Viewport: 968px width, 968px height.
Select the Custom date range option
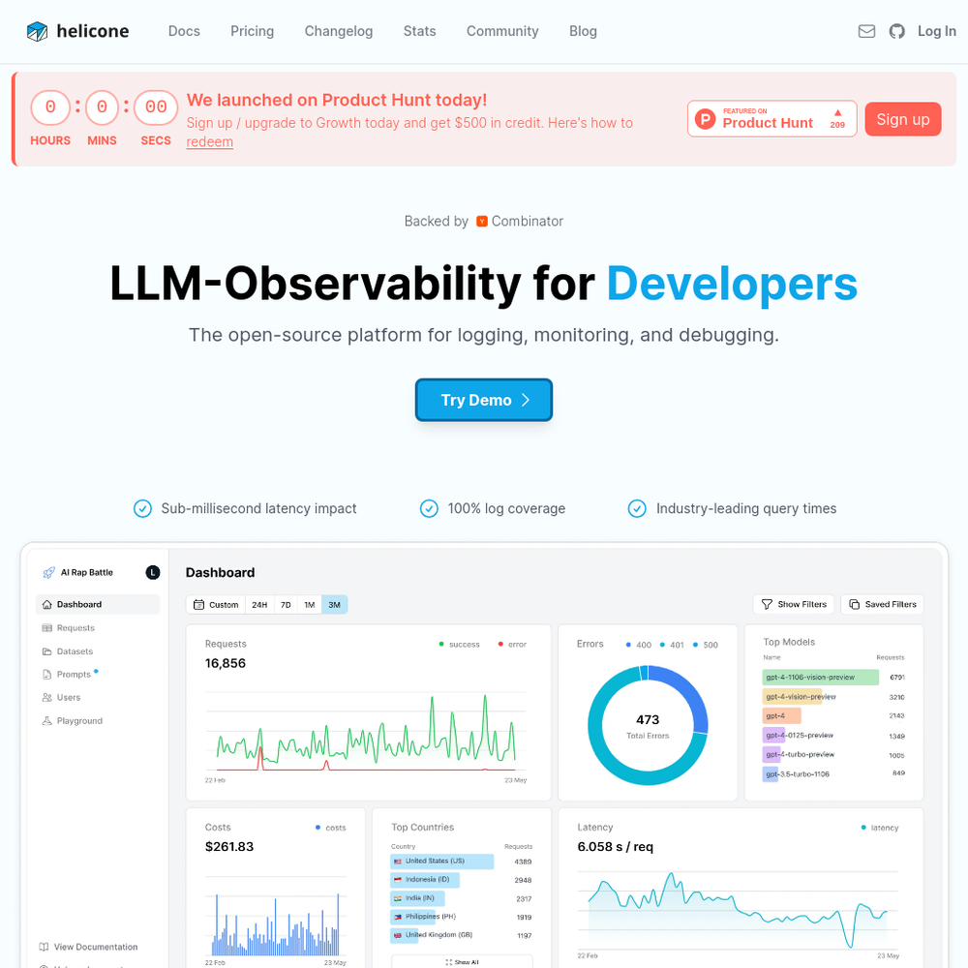(216, 605)
